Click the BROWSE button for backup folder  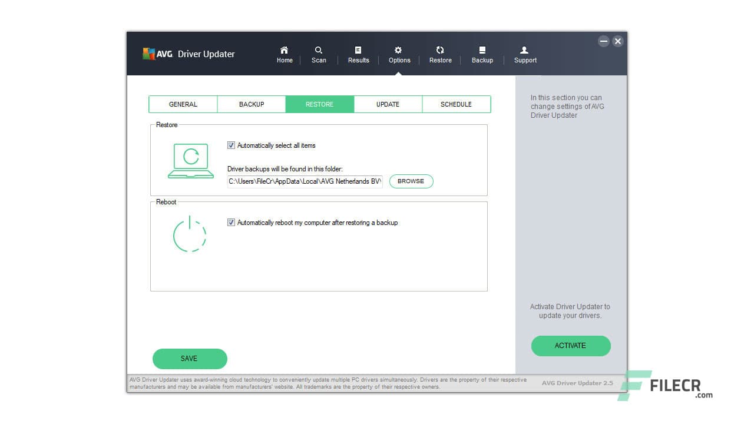pos(411,181)
